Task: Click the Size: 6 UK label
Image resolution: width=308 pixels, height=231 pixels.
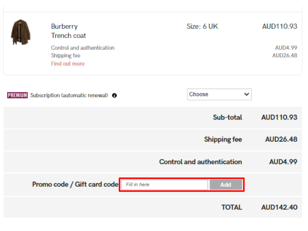Action: [202, 26]
